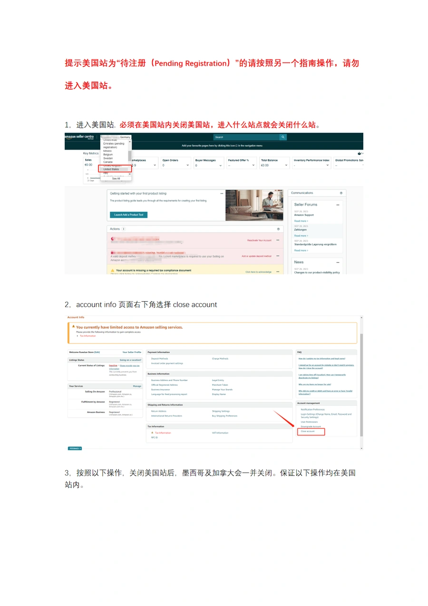Open three-dot menu beside Add or update deposit method
This screenshot has height=606, width=428.
pos(278,256)
